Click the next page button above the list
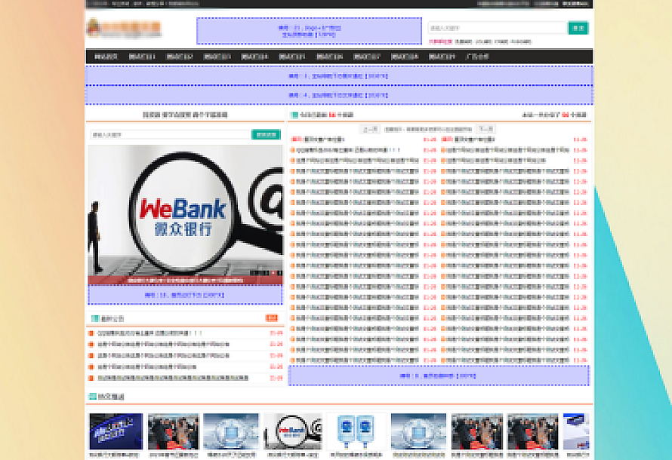Screen dimensions: 672x460 click(x=486, y=129)
